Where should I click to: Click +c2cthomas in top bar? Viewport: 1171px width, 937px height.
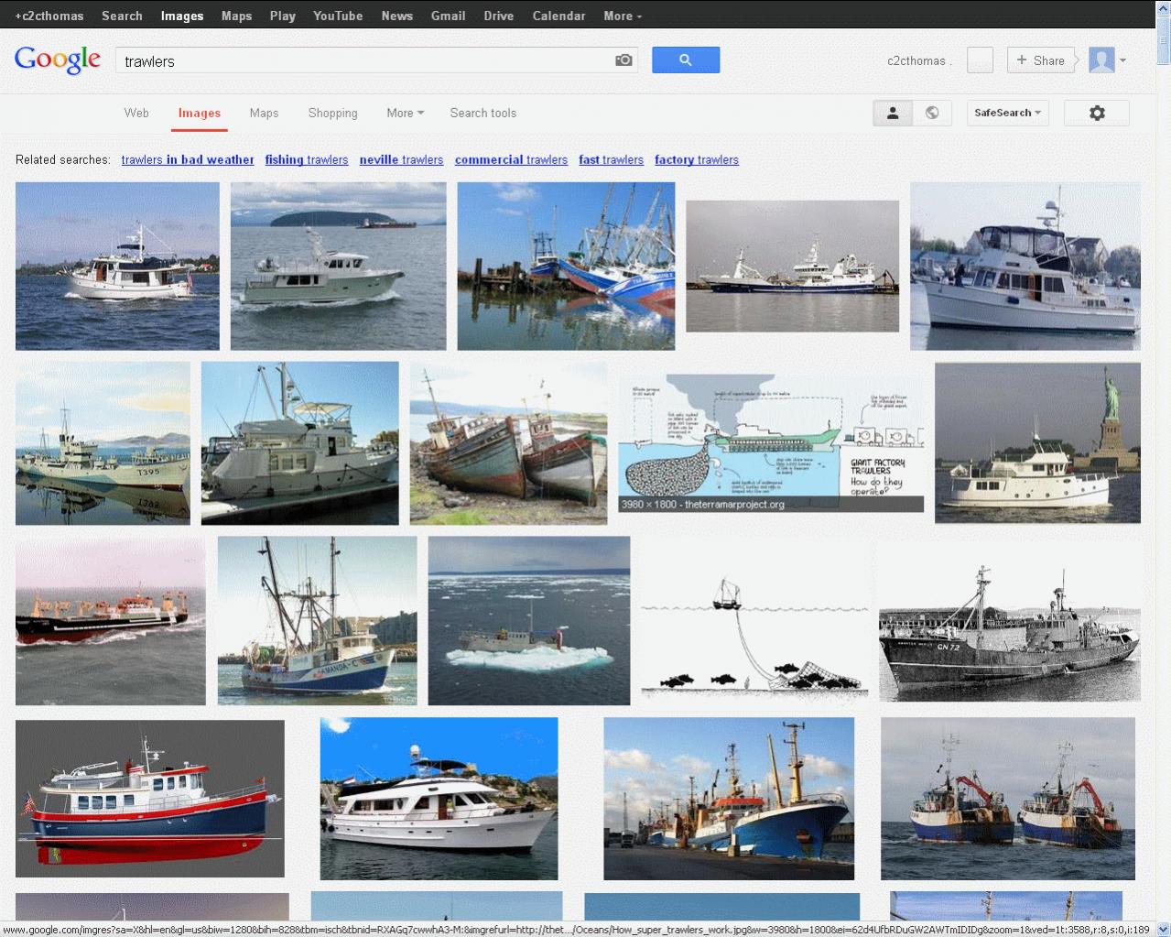49,16
